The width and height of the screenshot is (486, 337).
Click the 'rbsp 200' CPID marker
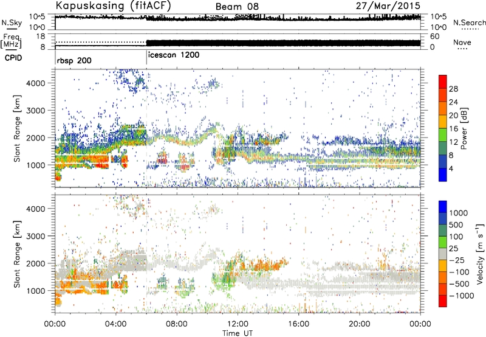click(74, 60)
